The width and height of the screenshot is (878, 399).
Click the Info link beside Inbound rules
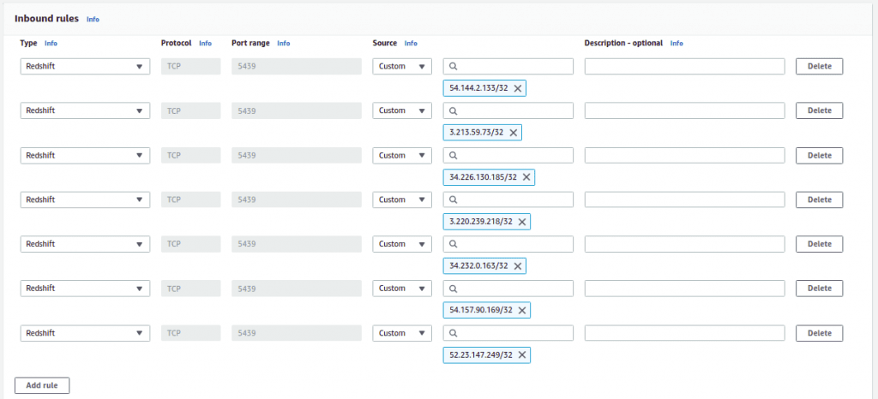[x=93, y=19]
